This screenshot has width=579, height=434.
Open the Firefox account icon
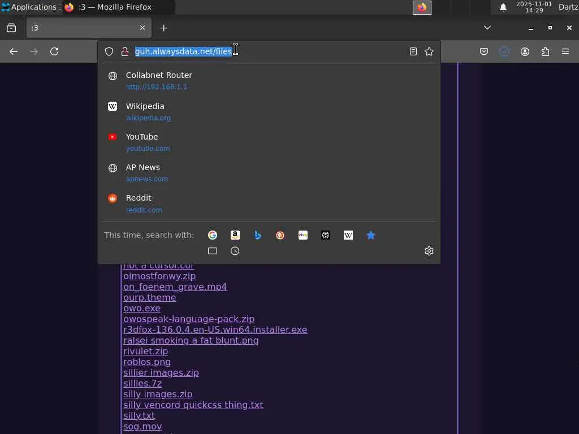point(525,51)
